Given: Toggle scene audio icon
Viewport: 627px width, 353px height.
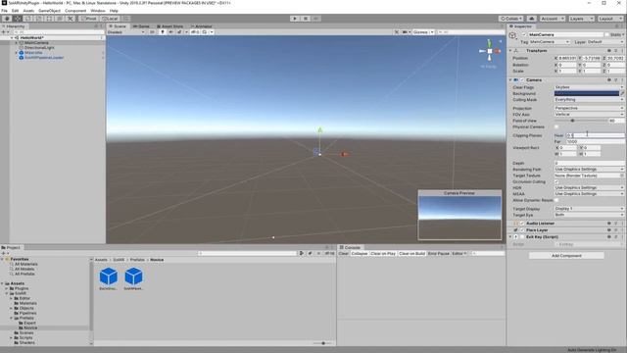Looking at the screenshot, I should pos(170,32).
